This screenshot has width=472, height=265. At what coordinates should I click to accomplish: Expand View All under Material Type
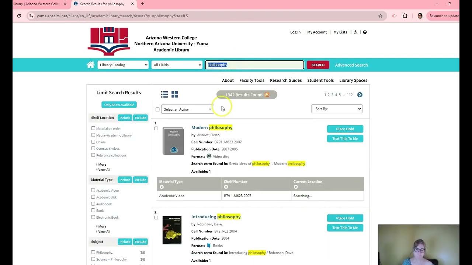(x=104, y=232)
